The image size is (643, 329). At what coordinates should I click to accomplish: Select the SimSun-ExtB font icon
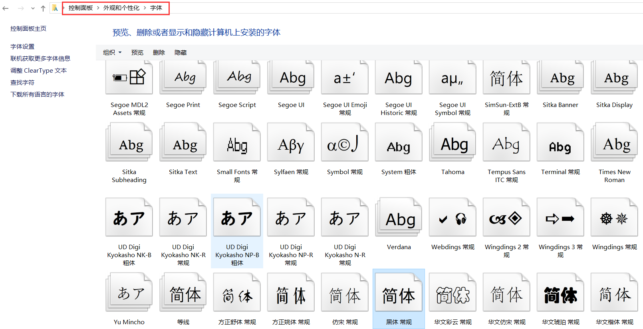point(506,77)
